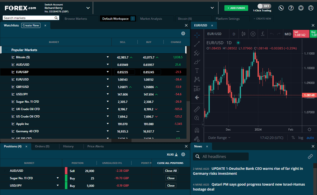Viewport: 317px width, 195px height.
Task: Select the text annotation tool
Action: point(197,70)
